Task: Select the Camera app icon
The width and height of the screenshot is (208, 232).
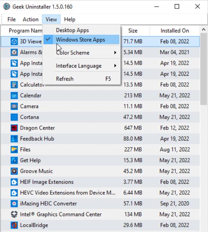Action: click(14, 106)
